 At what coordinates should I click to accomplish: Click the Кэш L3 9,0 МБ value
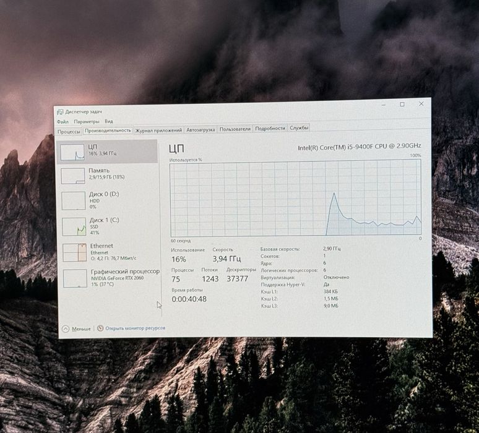coord(331,306)
